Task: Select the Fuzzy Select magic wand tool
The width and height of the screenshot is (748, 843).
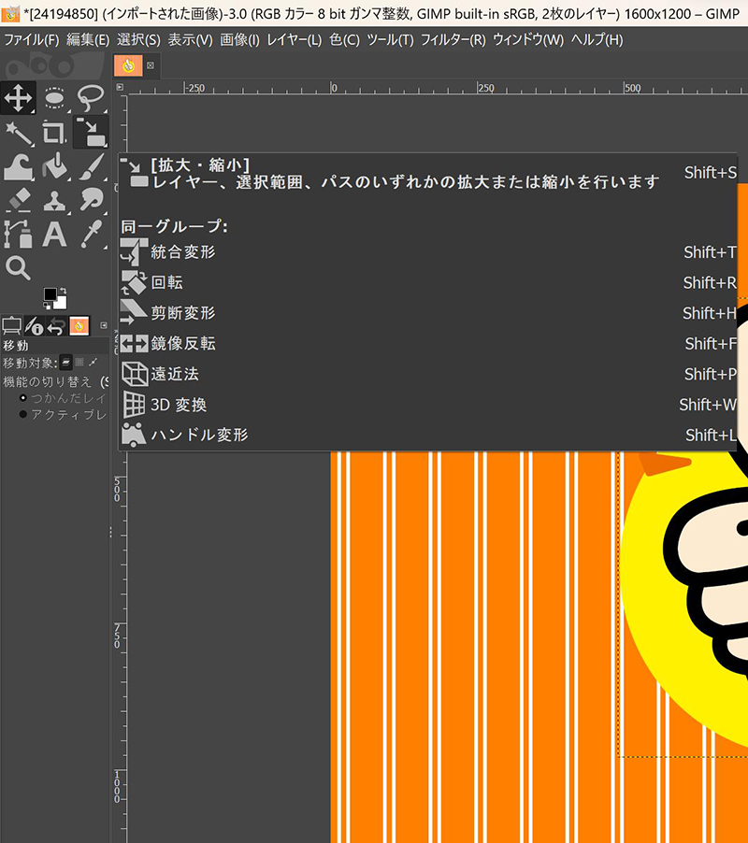Action: [x=19, y=133]
